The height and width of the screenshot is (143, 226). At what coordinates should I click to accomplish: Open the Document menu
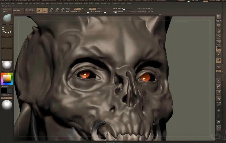click(x=20, y=3)
